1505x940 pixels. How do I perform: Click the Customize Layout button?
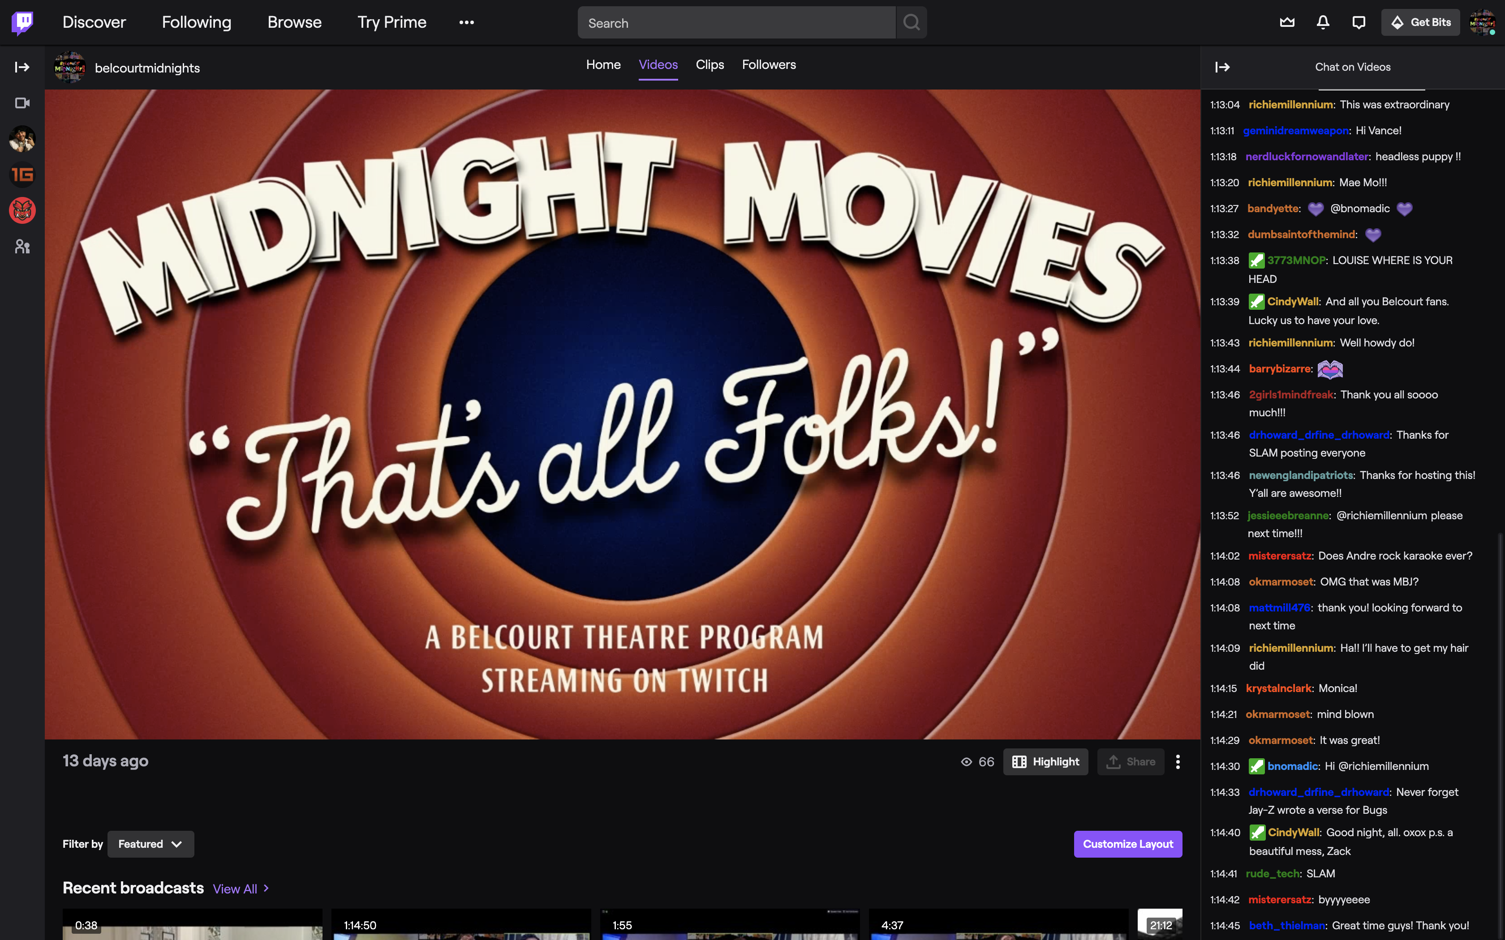[x=1127, y=844]
